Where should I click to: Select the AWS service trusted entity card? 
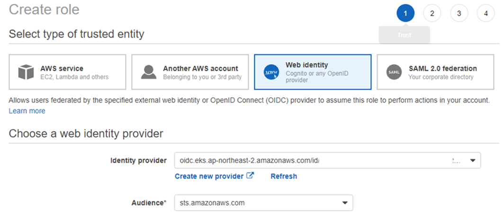pyautogui.click(x=67, y=72)
